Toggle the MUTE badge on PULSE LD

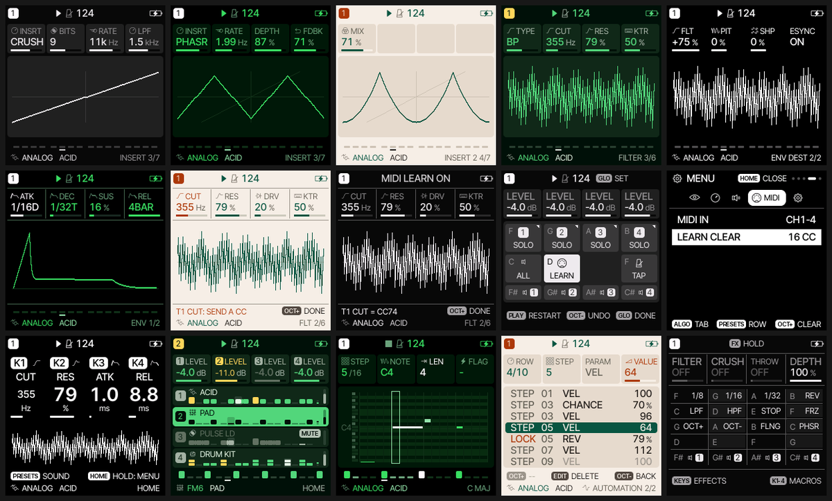point(309,434)
